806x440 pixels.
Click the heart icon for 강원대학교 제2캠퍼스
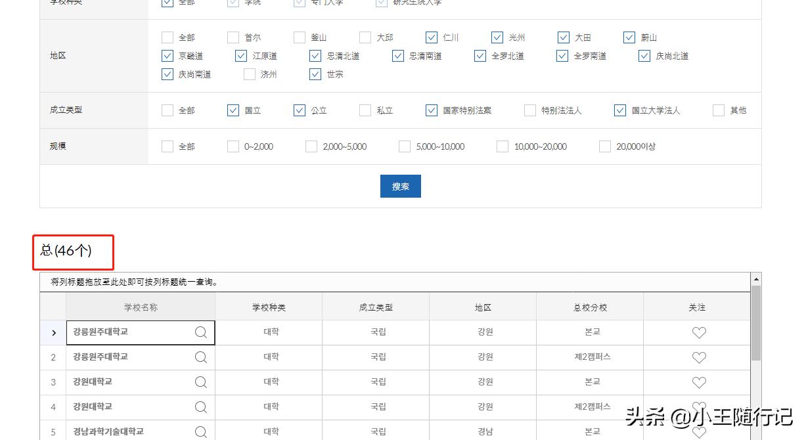(698, 407)
